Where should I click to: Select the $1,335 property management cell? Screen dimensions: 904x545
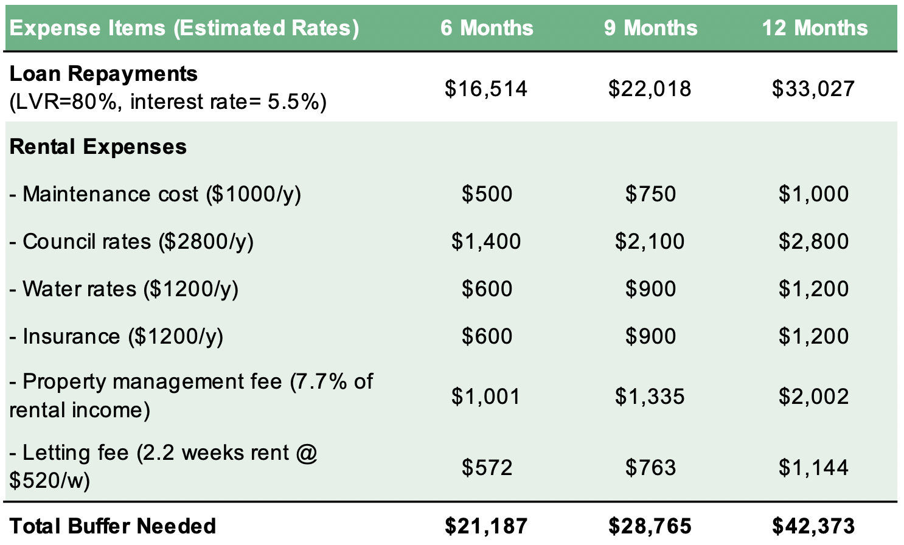tap(650, 397)
